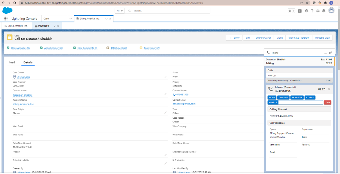
Task: Click the Salesforce Setup gear icon
Action: [x=318, y=11]
